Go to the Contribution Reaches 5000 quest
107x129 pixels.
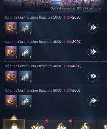pos(93,101)
